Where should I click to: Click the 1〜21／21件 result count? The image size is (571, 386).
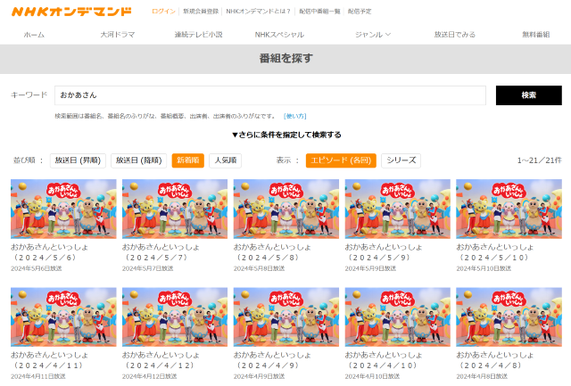(x=540, y=160)
